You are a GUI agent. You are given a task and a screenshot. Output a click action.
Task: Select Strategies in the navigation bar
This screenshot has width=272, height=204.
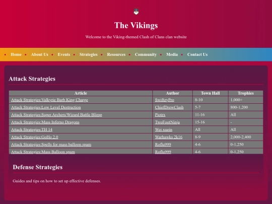[x=89, y=54]
